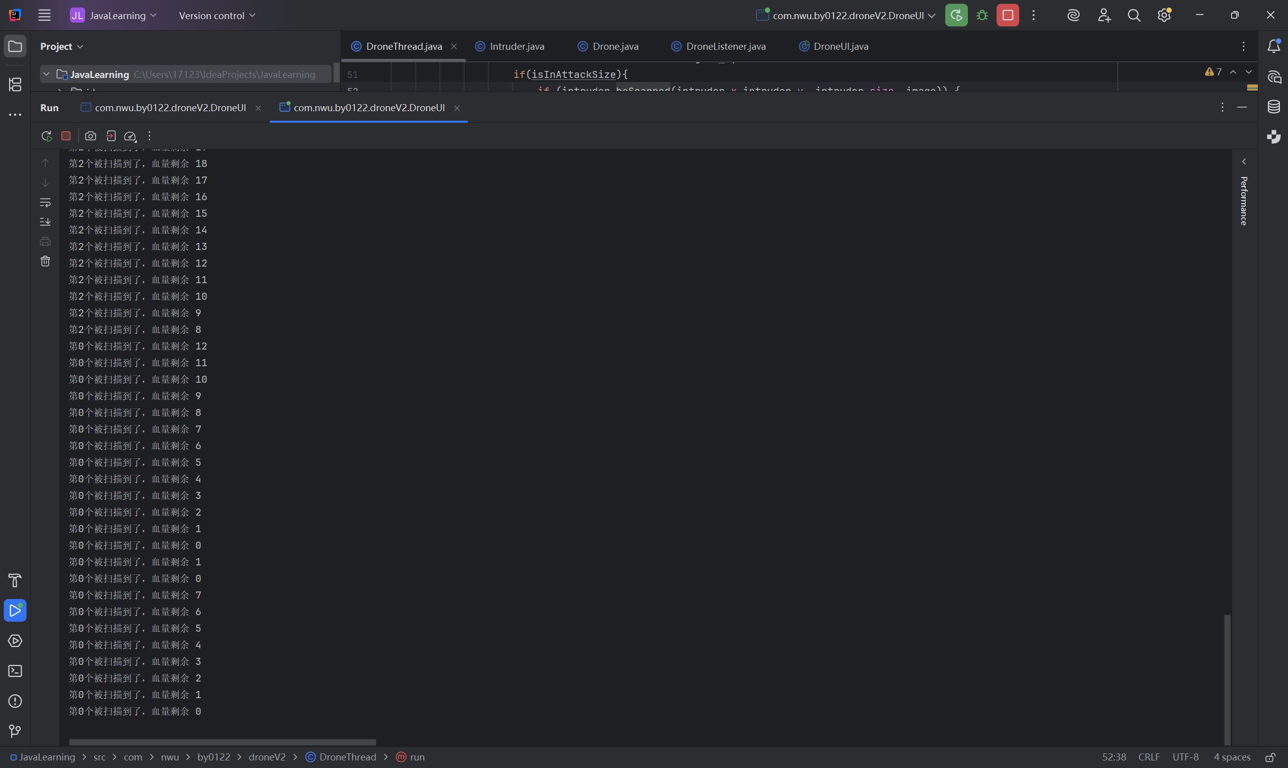This screenshot has height=768, width=1288.
Task: Open the Git tool window icon
Action: (15, 731)
